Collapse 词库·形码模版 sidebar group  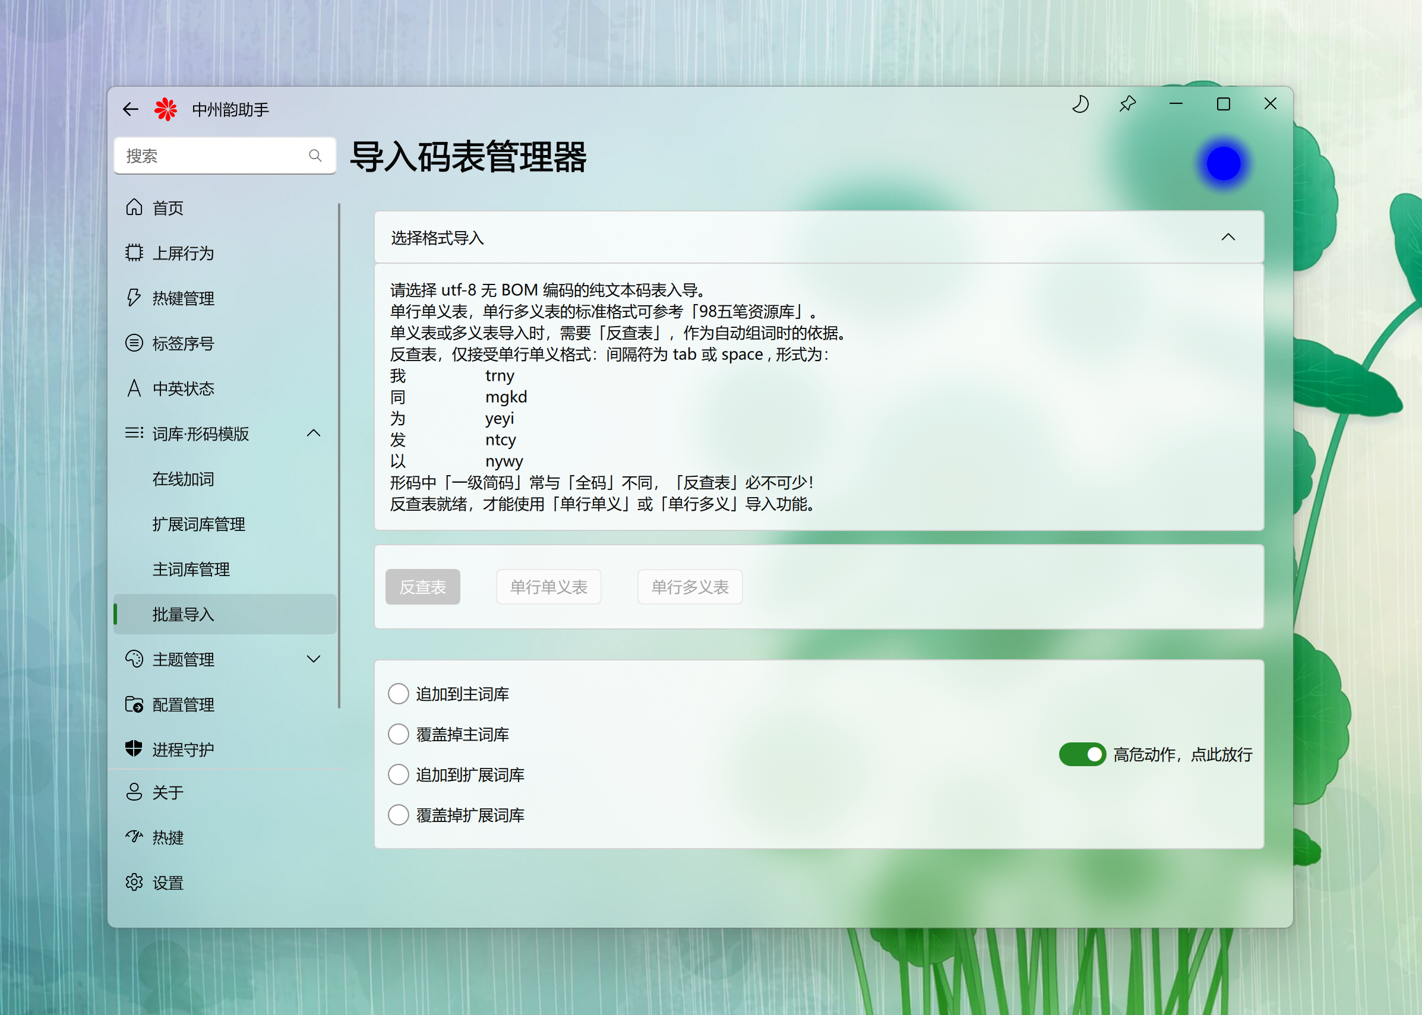pyautogui.click(x=314, y=433)
